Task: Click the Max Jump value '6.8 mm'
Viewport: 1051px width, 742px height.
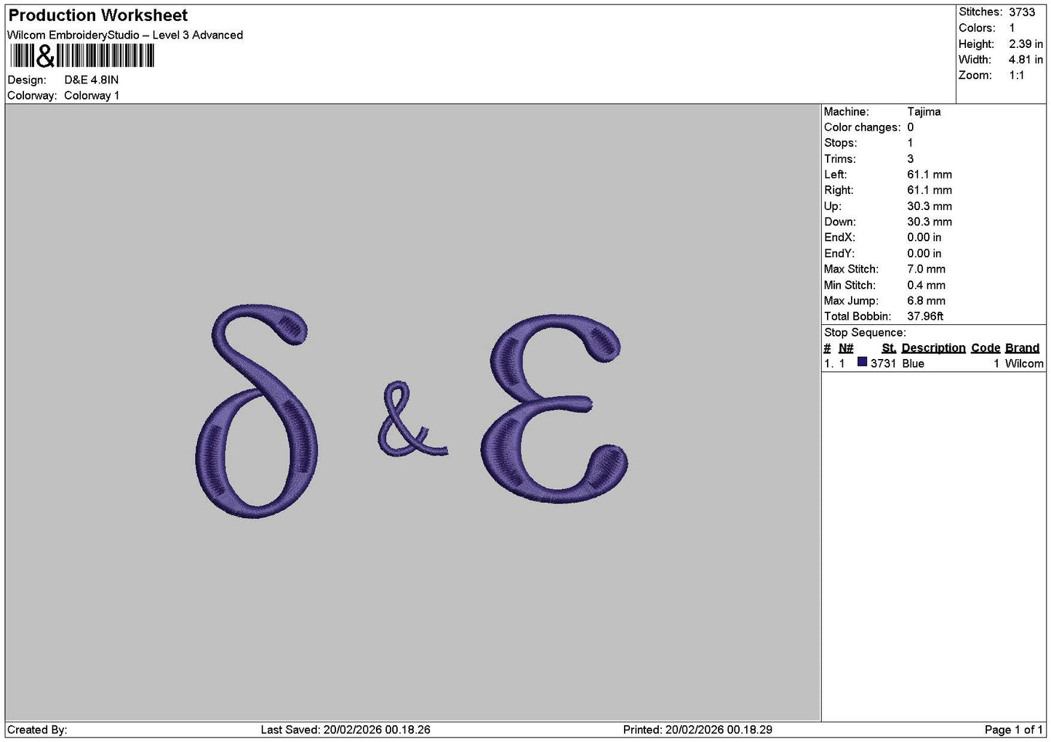Action: [927, 301]
